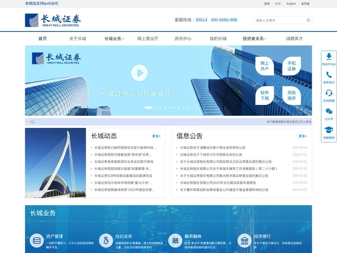Open news 长城证券助力融和租赁成功发行首单科技
The width and height of the screenshot is (337, 253).
point(125,148)
